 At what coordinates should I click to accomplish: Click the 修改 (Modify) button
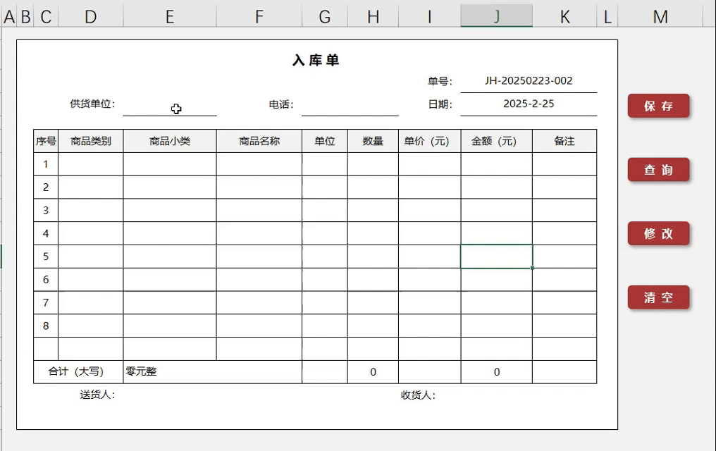[658, 234]
